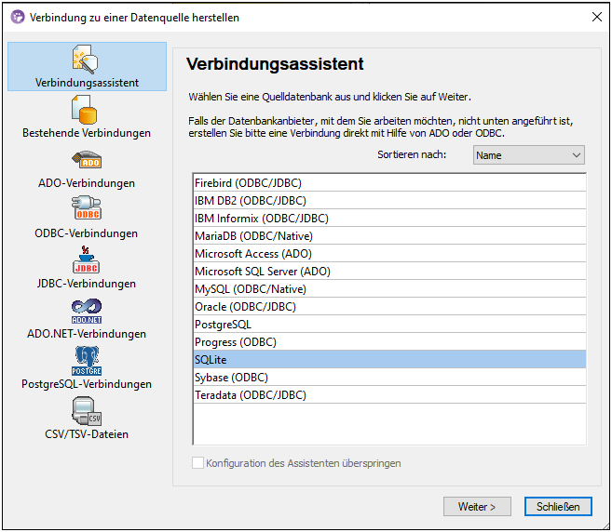Select the ODBC-Verbindungen plug icon

87,210
